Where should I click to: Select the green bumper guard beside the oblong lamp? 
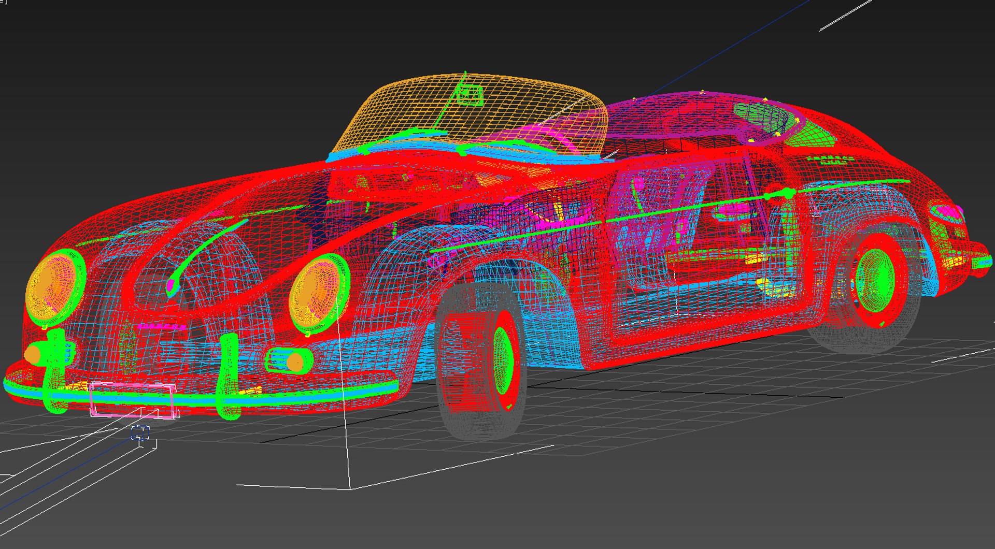click(x=228, y=376)
